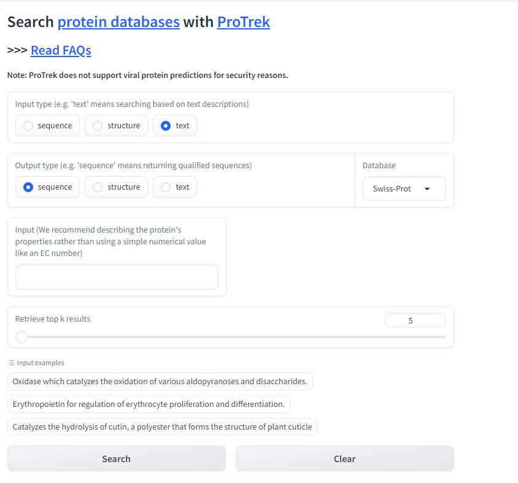Image resolution: width=518 pixels, height=483 pixels.
Task: Click the top k number field showing 5
Action: tap(415, 320)
